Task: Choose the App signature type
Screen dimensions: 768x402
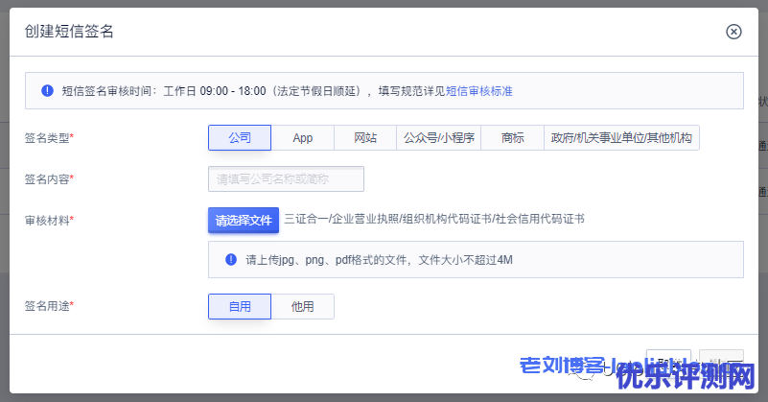Action: (303, 138)
